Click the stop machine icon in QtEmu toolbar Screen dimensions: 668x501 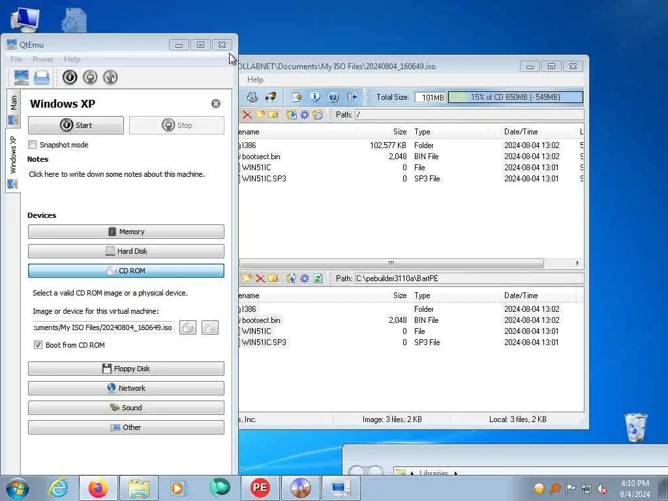tap(90, 77)
